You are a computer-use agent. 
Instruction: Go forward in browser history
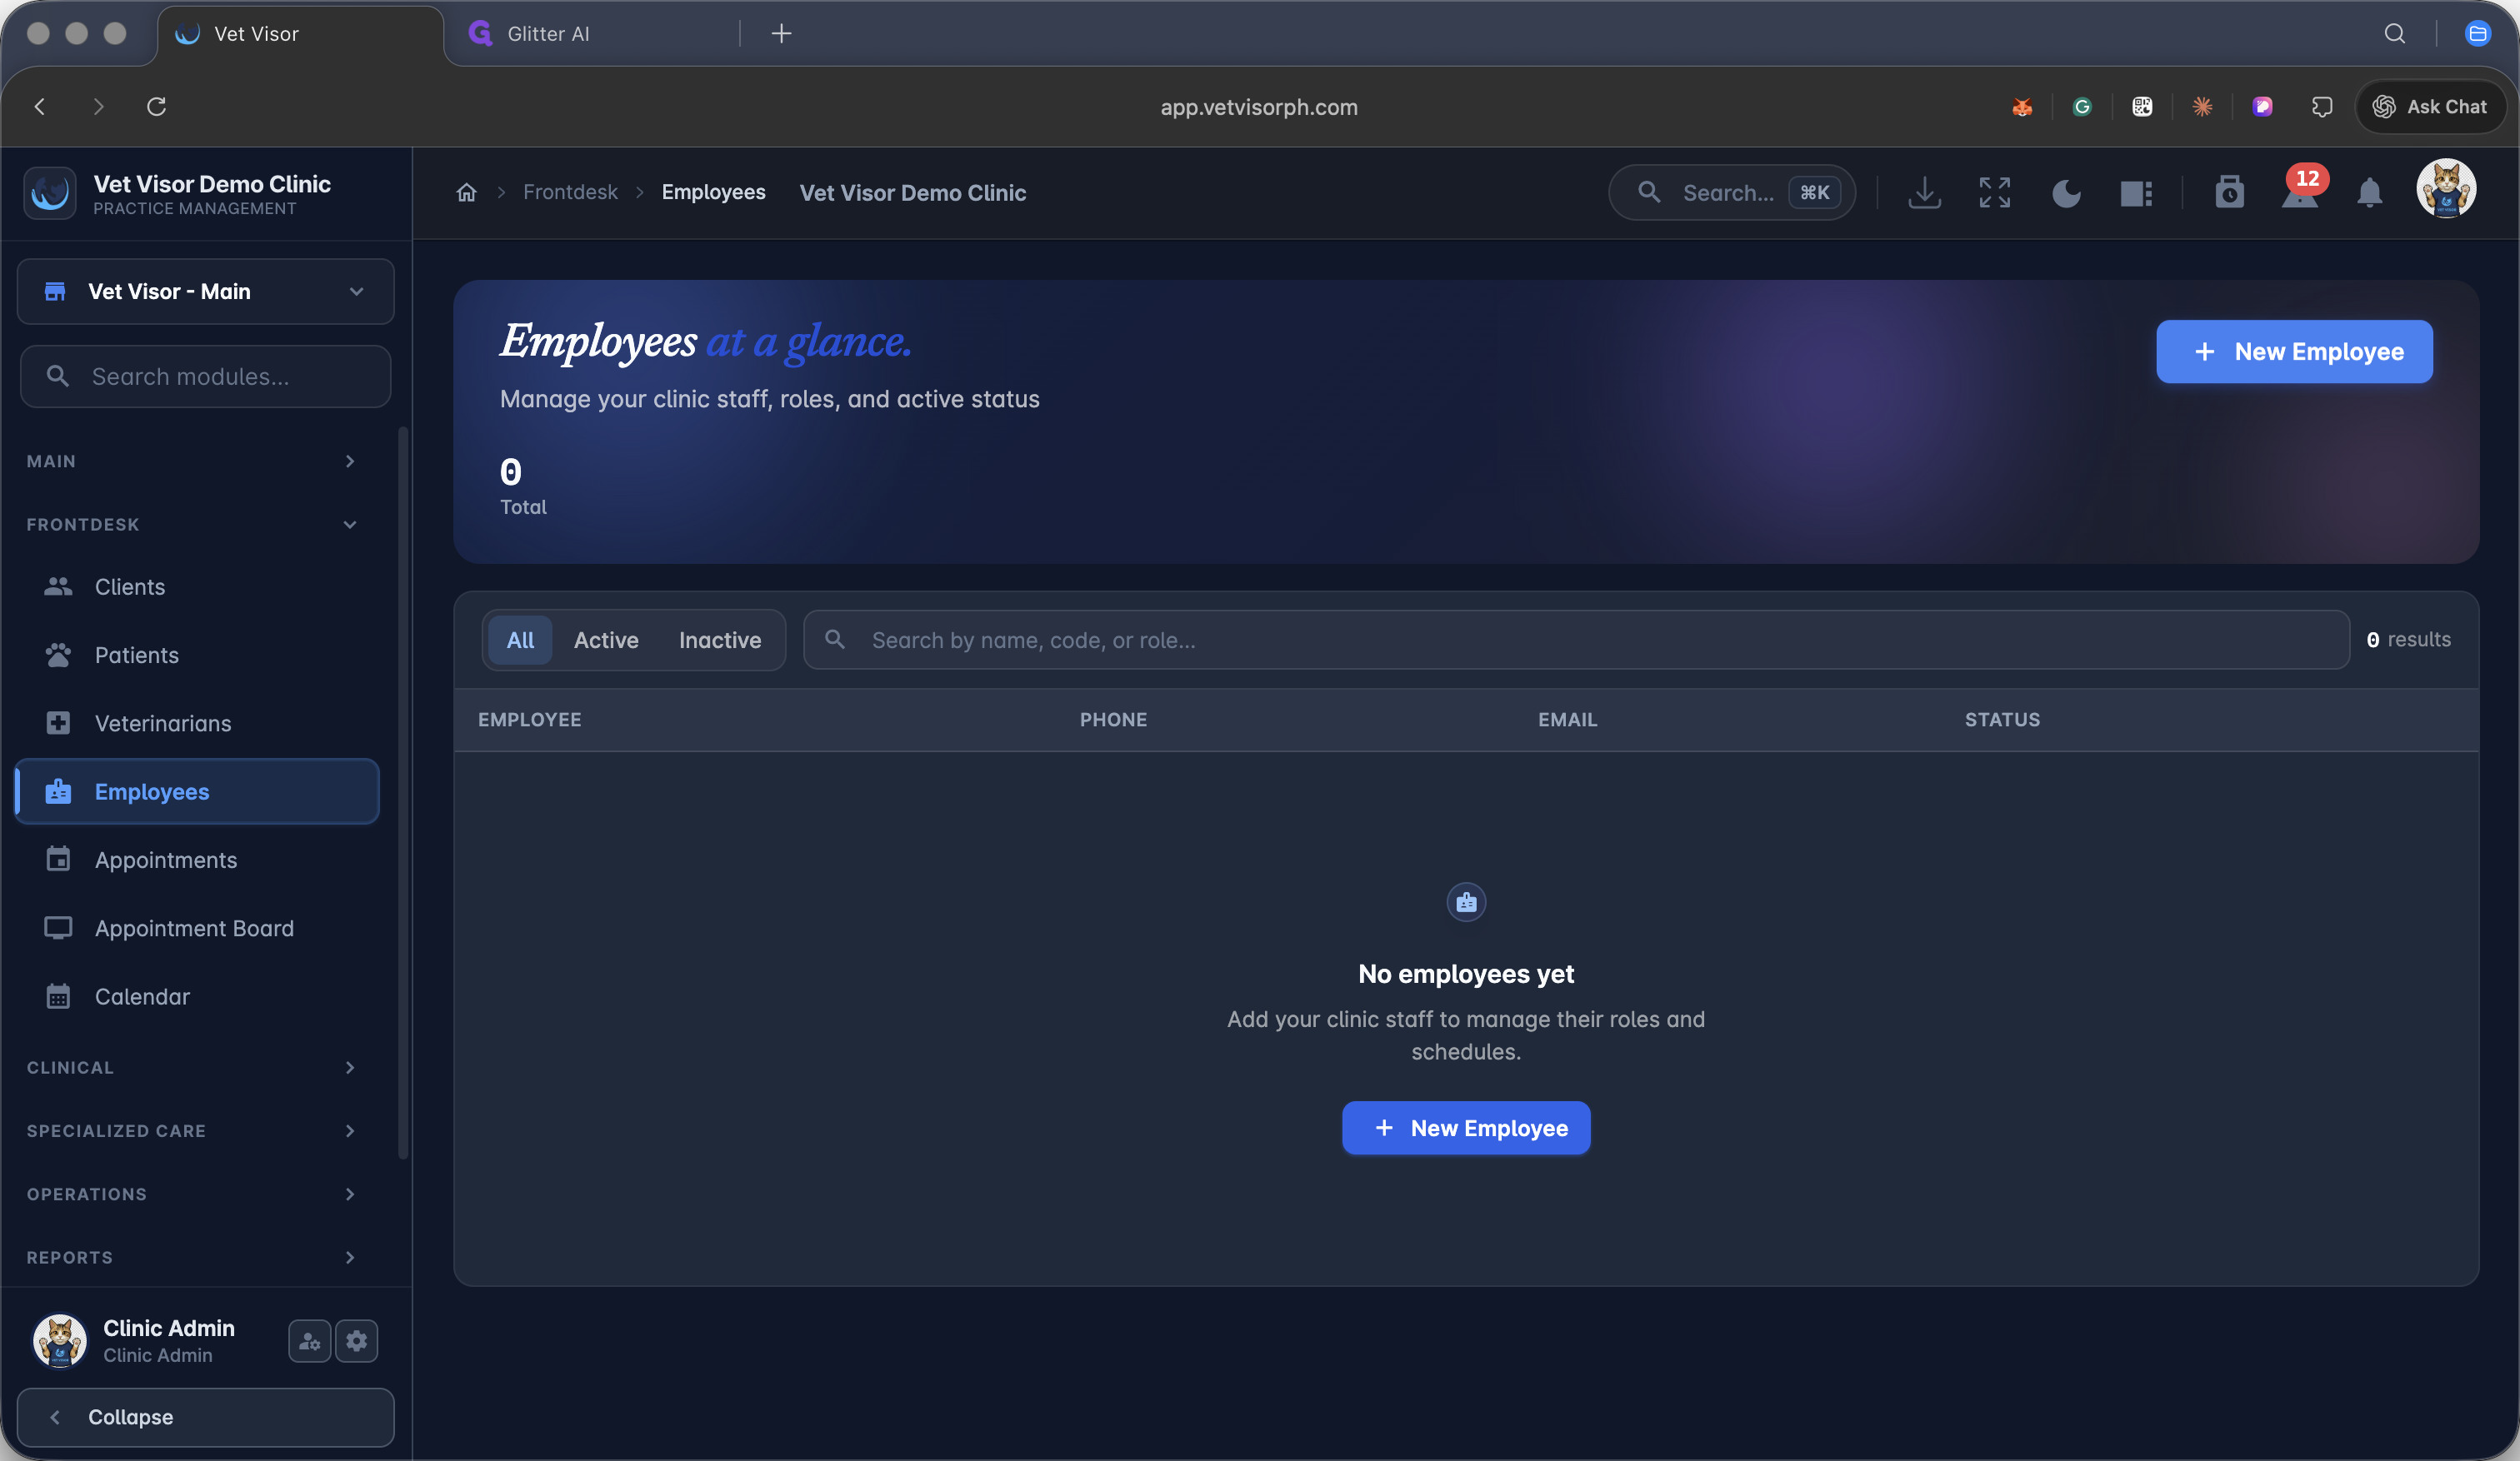point(98,106)
